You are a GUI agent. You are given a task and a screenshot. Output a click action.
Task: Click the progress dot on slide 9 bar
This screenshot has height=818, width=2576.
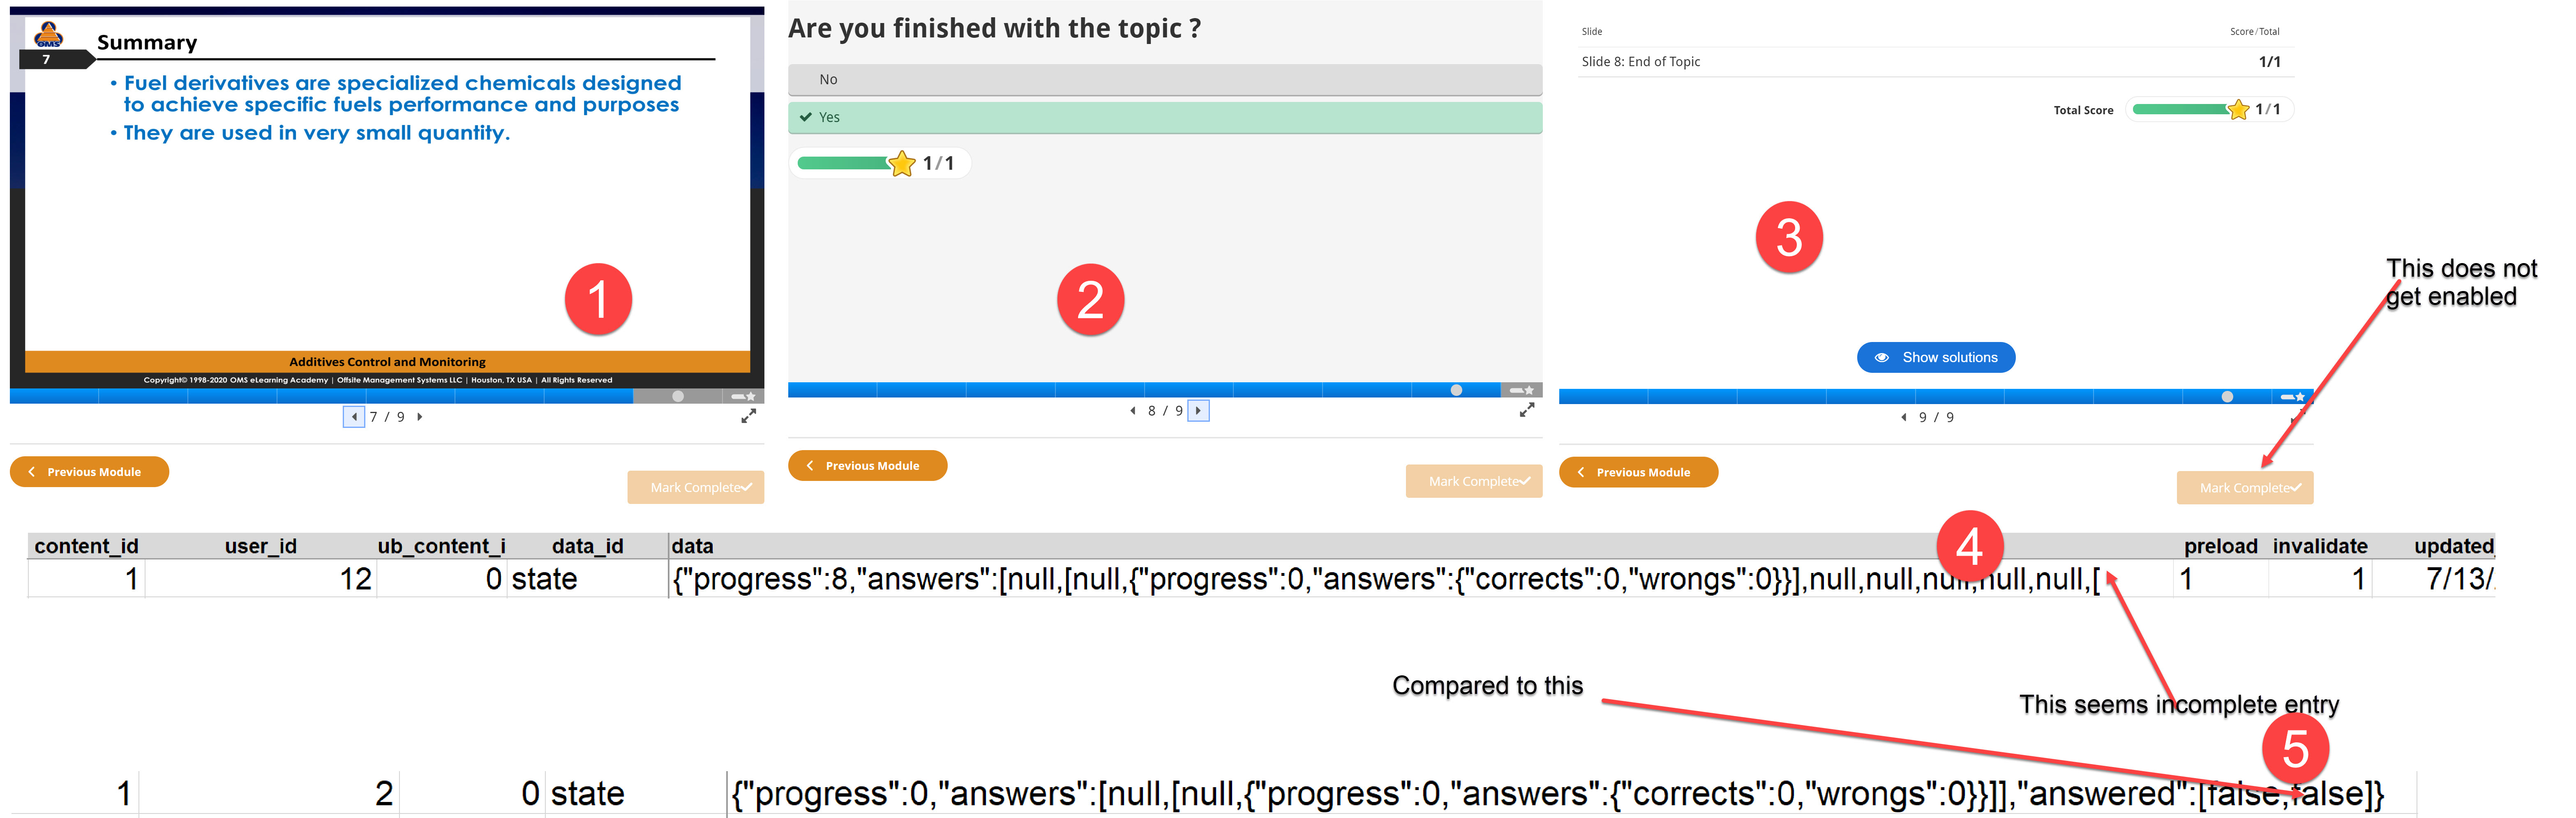[2227, 397]
